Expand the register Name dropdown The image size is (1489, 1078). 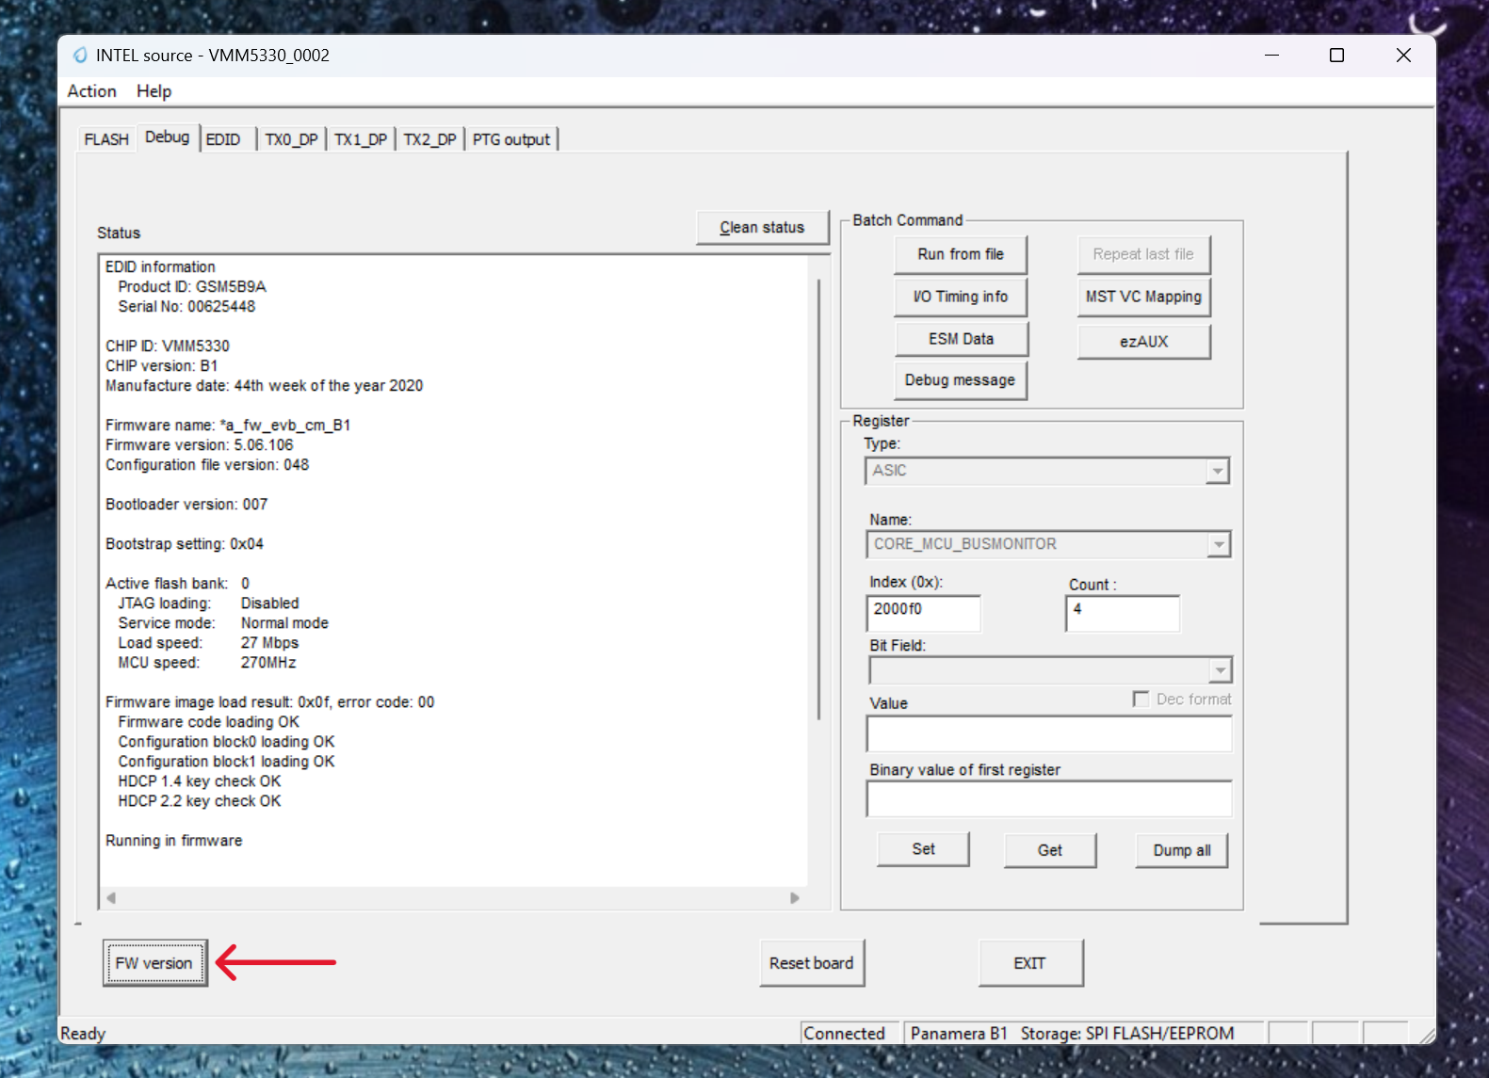(1220, 544)
